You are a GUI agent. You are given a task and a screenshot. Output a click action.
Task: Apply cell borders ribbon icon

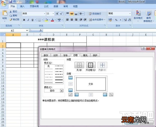coord(40,20)
